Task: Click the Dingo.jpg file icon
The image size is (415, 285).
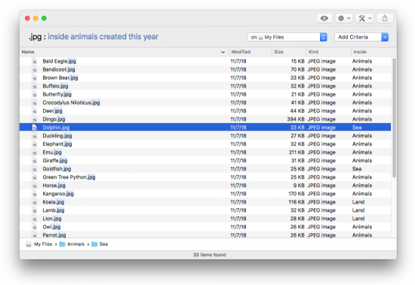Action: point(35,119)
